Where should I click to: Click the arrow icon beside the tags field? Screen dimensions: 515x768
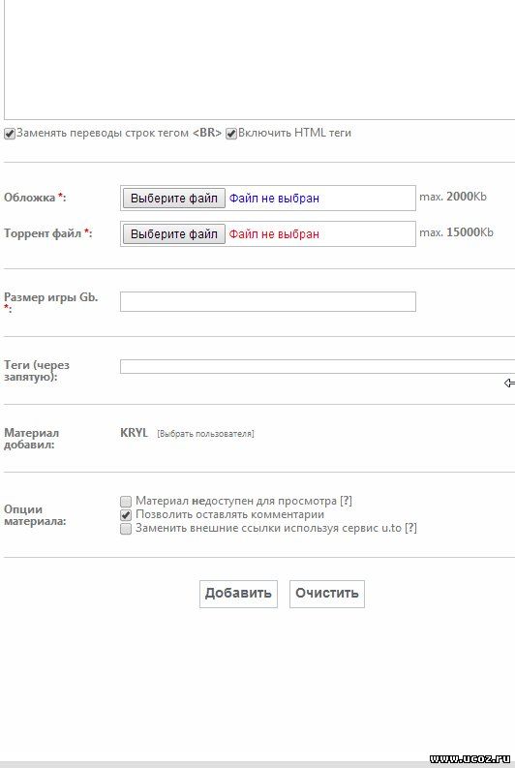click(509, 383)
